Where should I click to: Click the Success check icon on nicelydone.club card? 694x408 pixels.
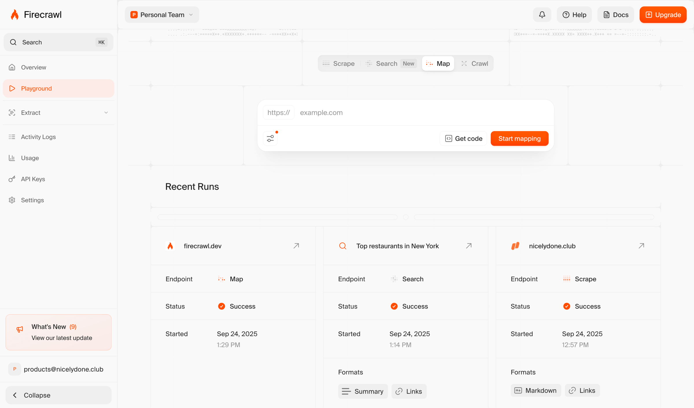pos(566,306)
